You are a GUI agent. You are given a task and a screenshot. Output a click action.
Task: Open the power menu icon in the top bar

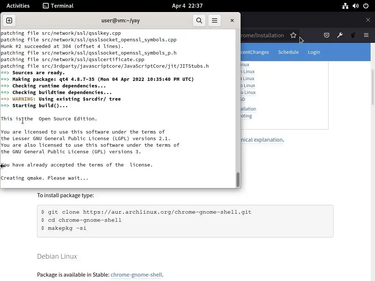[x=366, y=6]
